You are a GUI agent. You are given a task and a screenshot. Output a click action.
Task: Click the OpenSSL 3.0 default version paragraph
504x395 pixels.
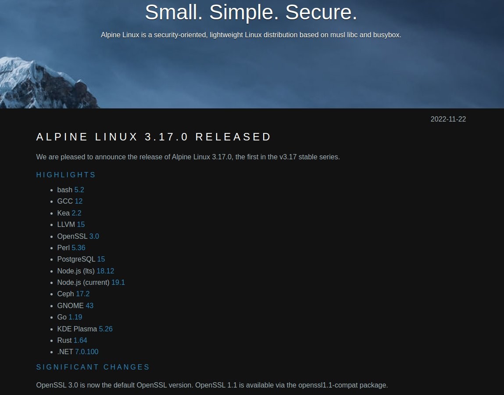click(212, 385)
